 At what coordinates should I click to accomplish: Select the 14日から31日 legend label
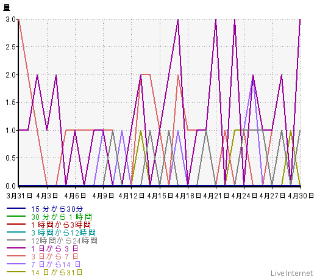[x=57, y=272]
